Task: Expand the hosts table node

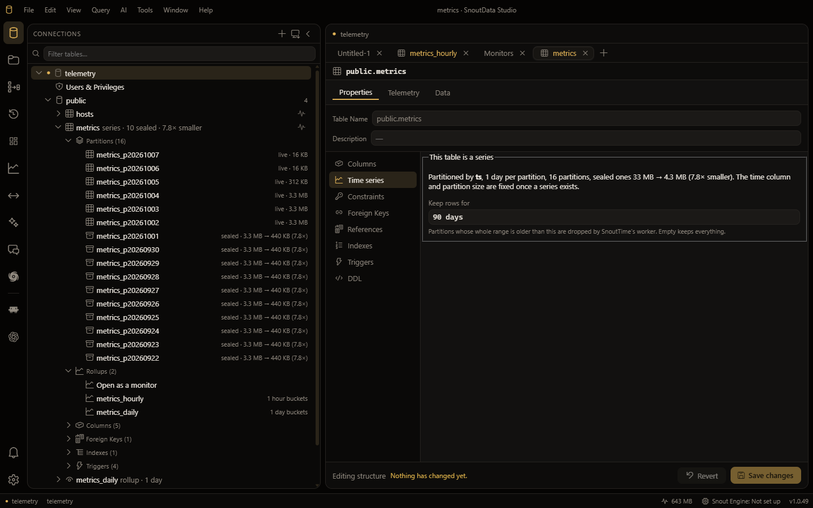Action: (x=58, y=113)
